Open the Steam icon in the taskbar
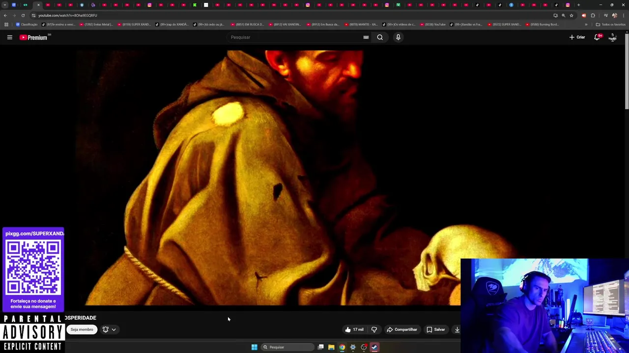The image size is (629, 353). [374, 347]
